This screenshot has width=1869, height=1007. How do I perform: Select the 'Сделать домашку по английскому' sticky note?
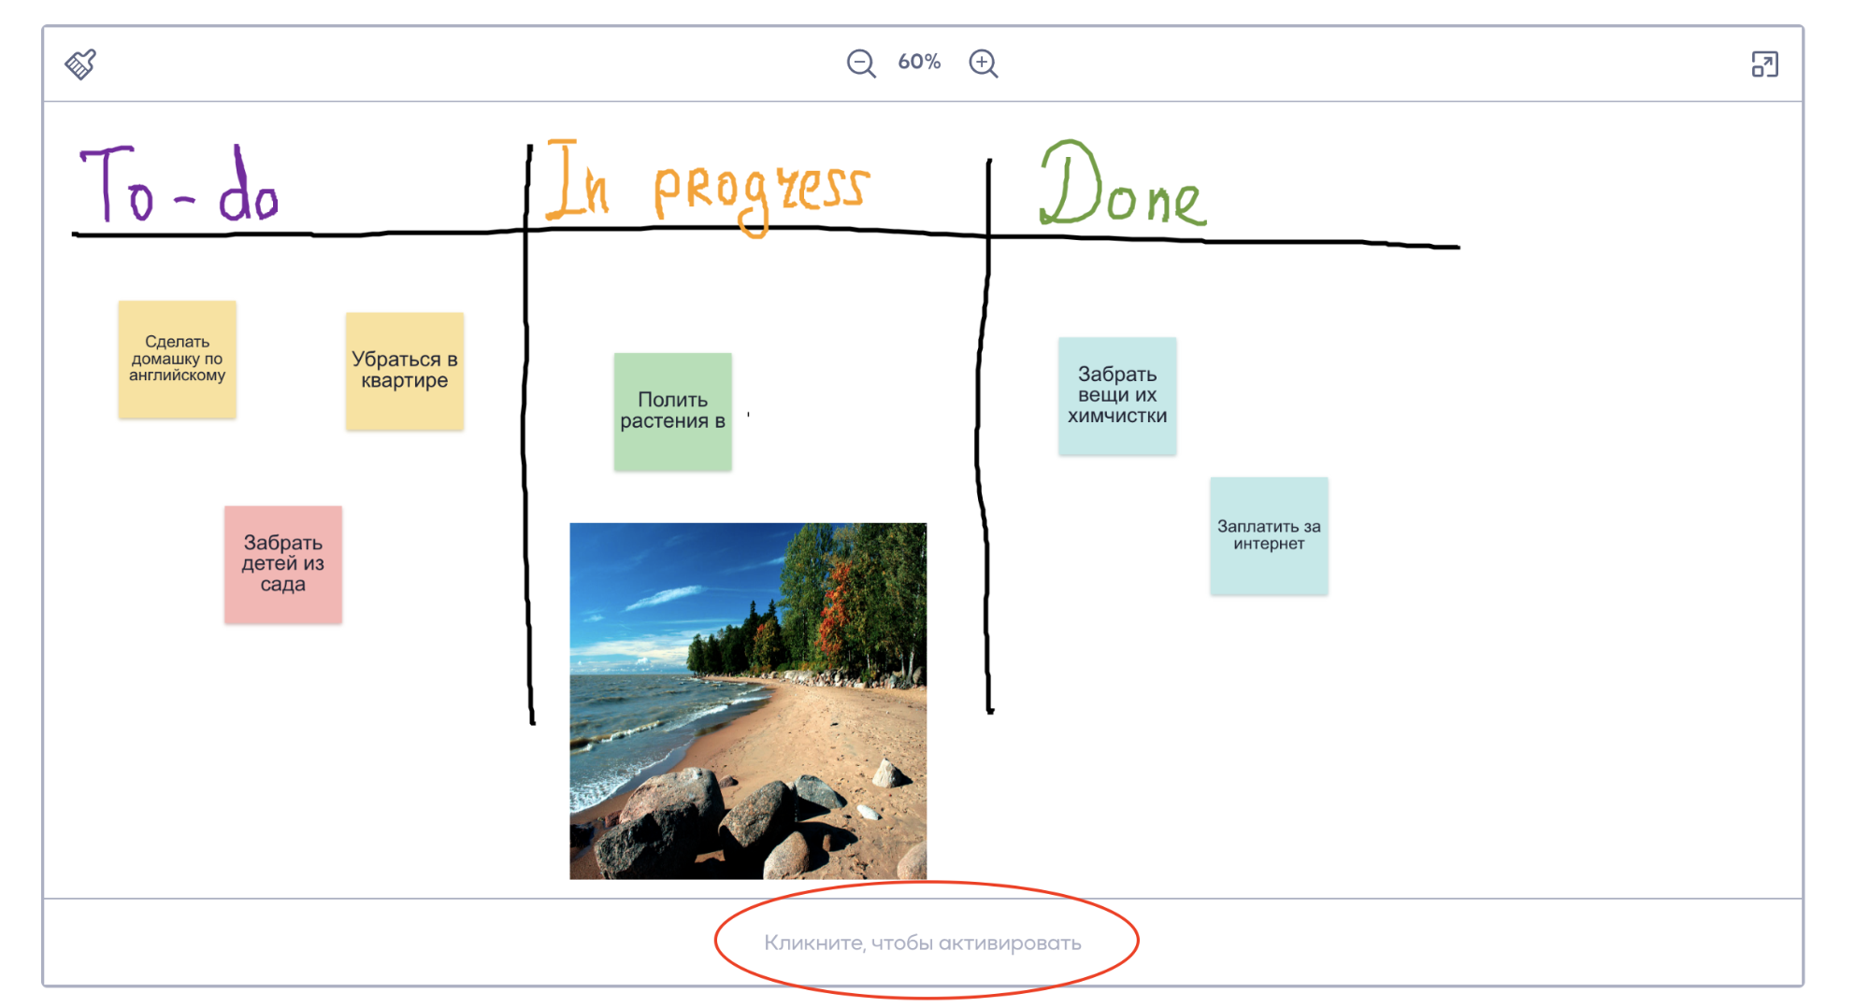pyautogui.click(x=177, y=359)
